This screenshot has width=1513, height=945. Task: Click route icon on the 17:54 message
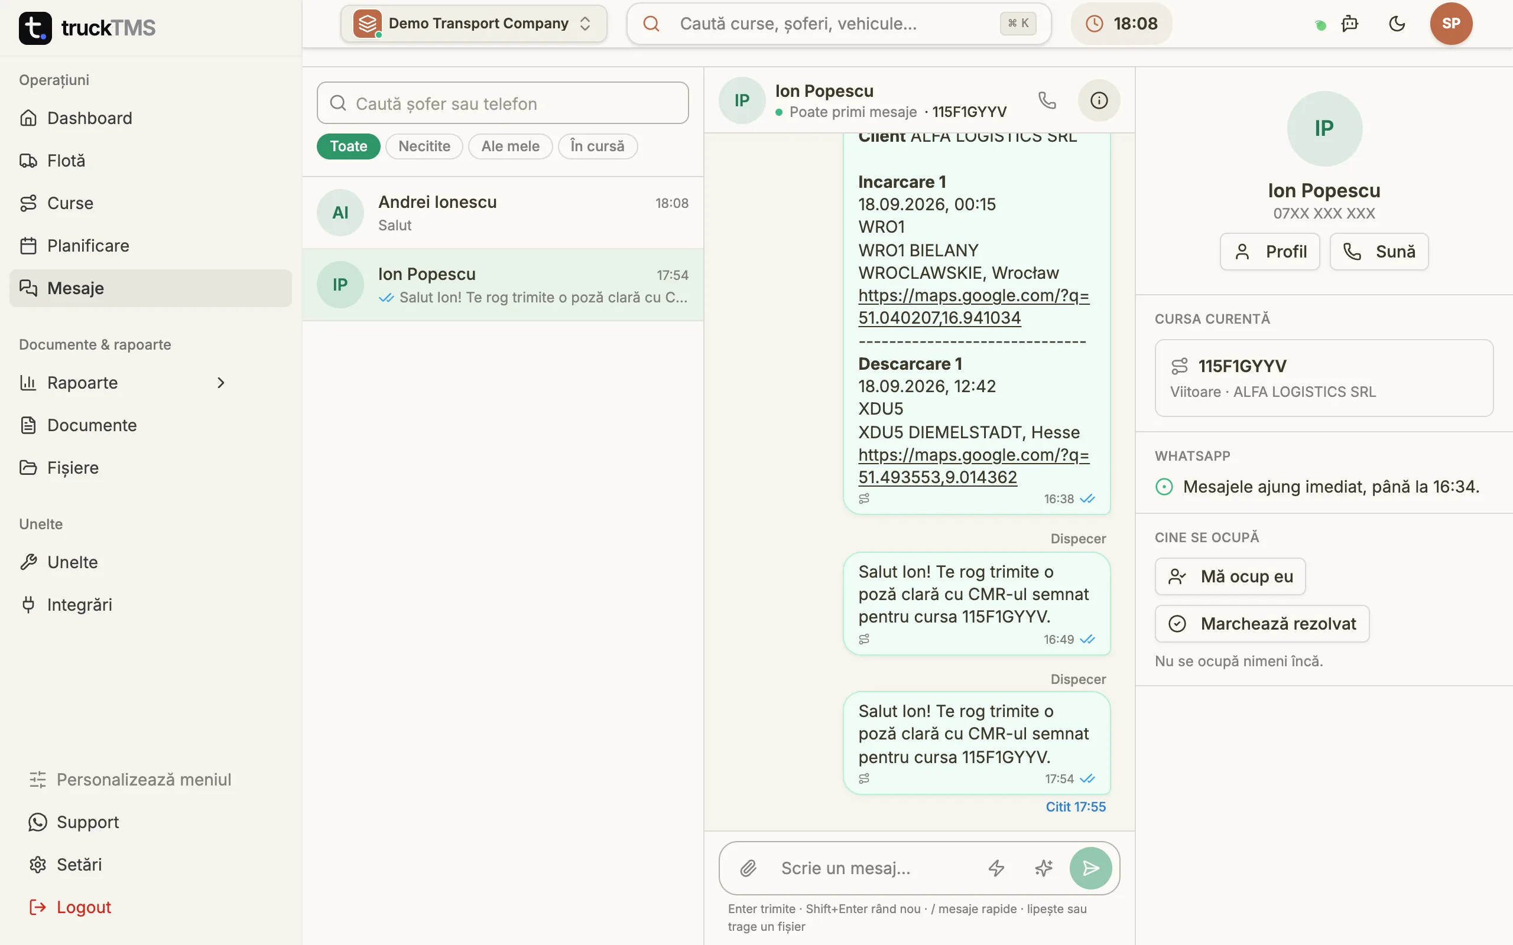tap(864, 779)
